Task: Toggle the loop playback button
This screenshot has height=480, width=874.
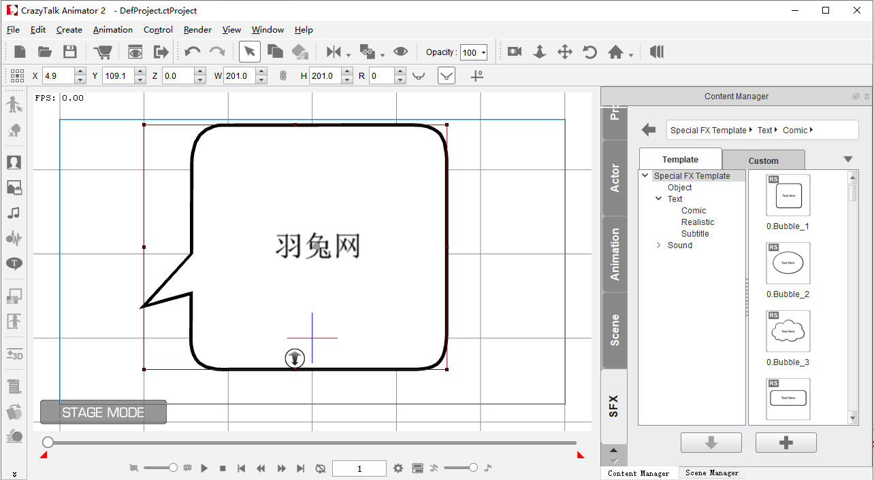Action: click(x=321, y=468)
